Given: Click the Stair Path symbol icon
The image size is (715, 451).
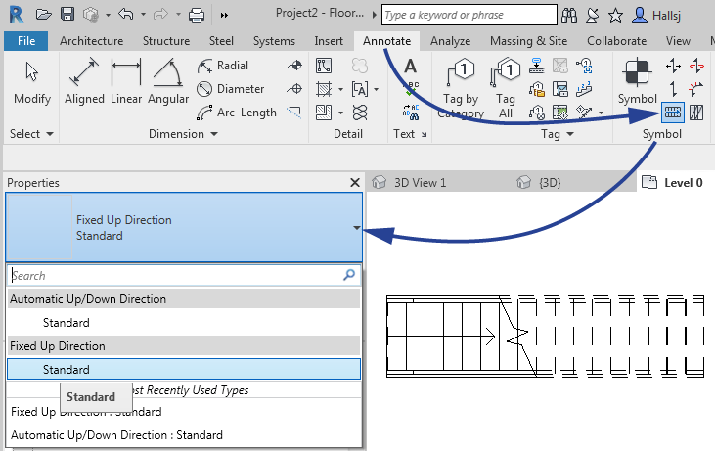Looking at the screenshot, I should coord(672,112).
